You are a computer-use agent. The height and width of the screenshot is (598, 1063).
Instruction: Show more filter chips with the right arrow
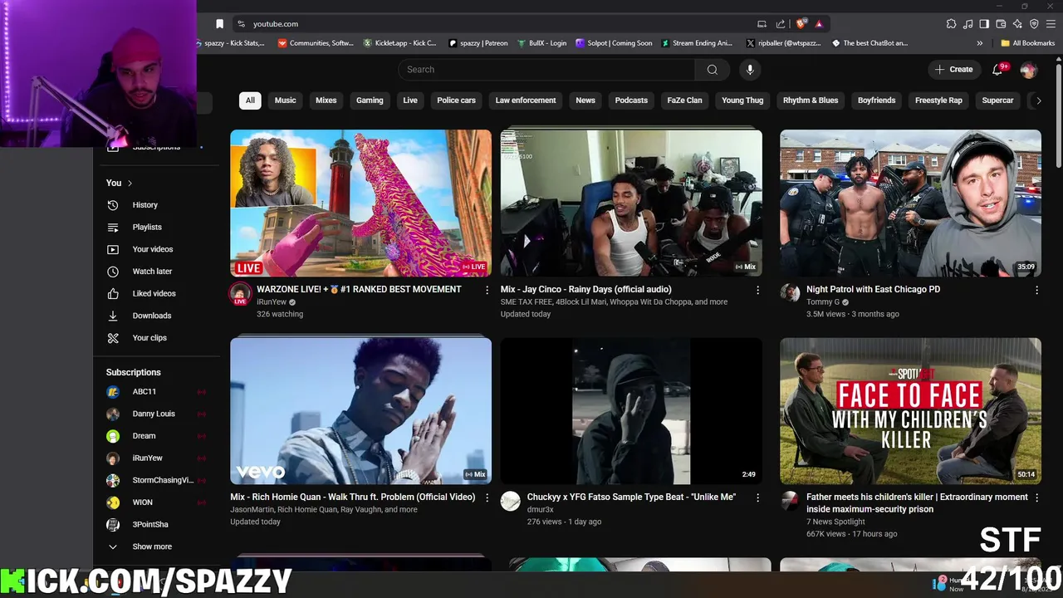(x=1038, y=100)
